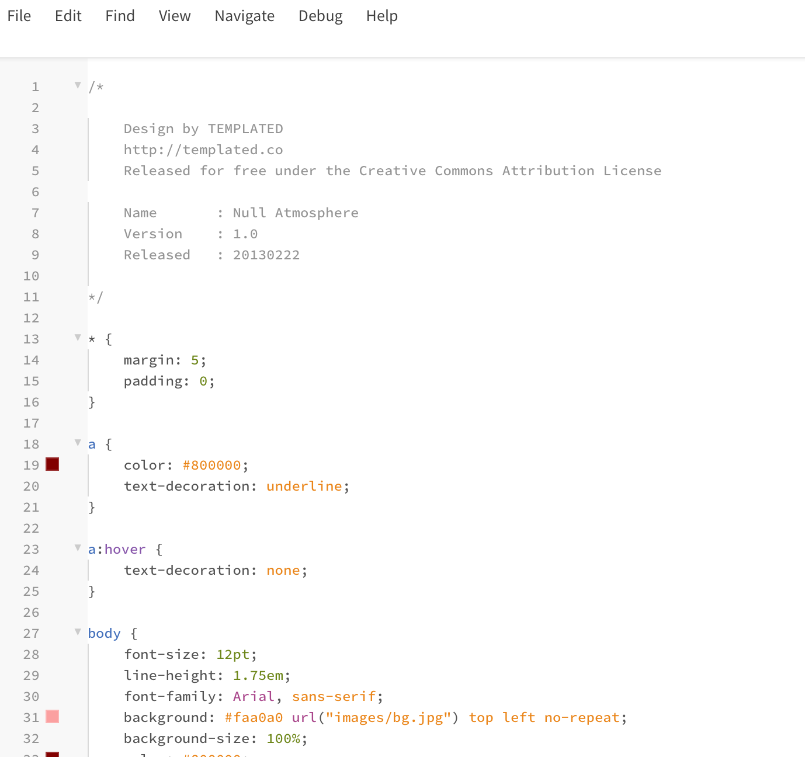Open the Help menu
The height and width of the screenshot is (757, 805).
click(x=381, y=16)
